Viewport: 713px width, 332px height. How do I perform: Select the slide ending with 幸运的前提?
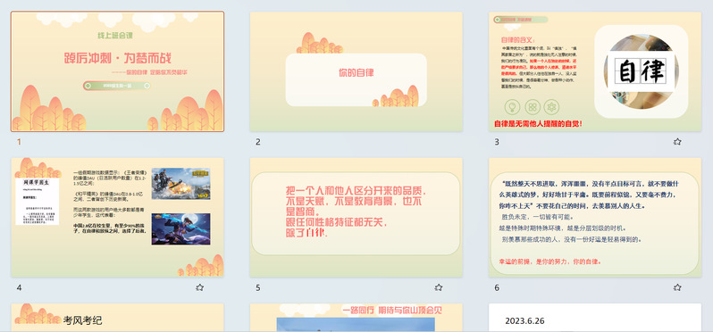coord(595,217)
